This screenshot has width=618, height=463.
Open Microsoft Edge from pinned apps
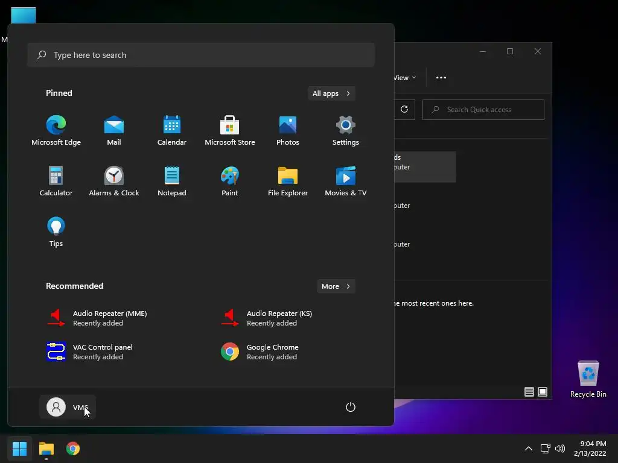[56, 131]
